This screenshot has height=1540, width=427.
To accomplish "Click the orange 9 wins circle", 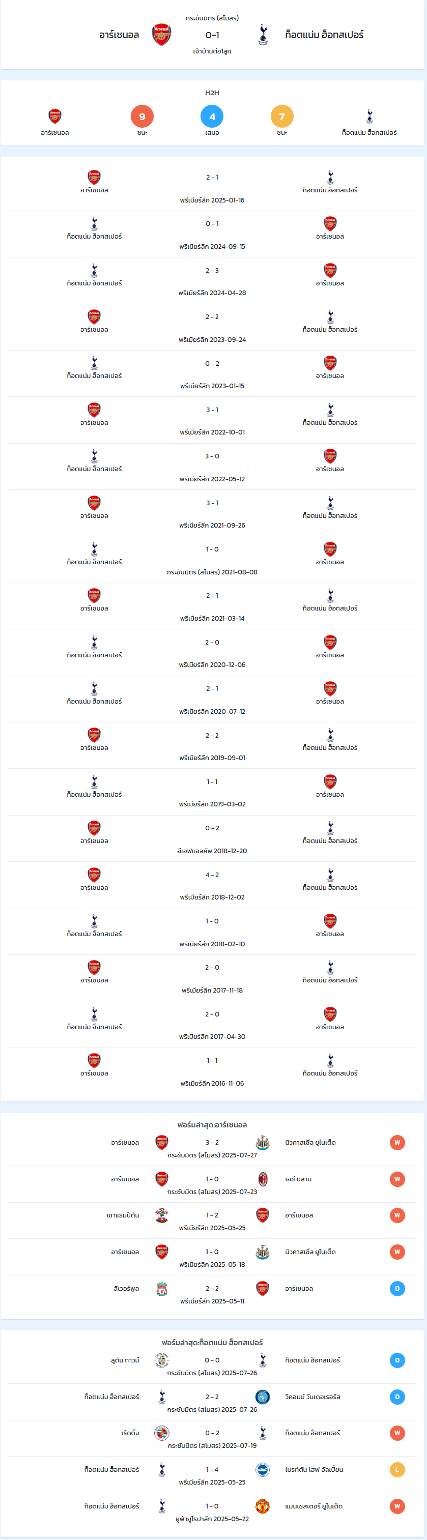I will point(143,117).
